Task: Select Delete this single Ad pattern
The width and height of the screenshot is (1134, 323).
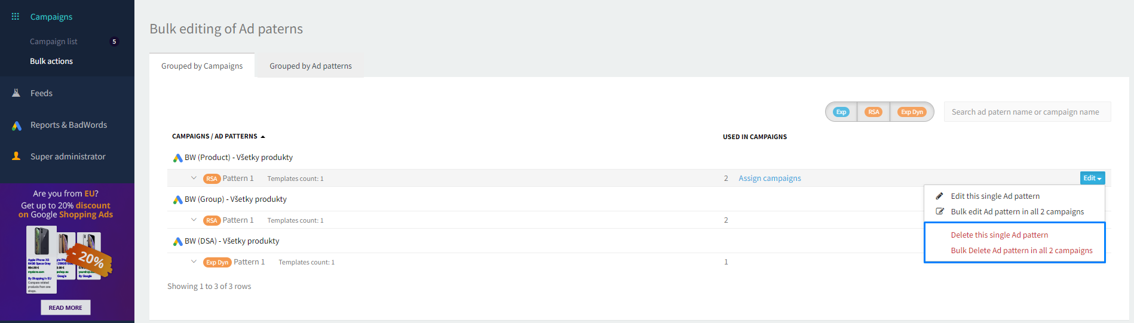Action: (x=1000, y=235)
